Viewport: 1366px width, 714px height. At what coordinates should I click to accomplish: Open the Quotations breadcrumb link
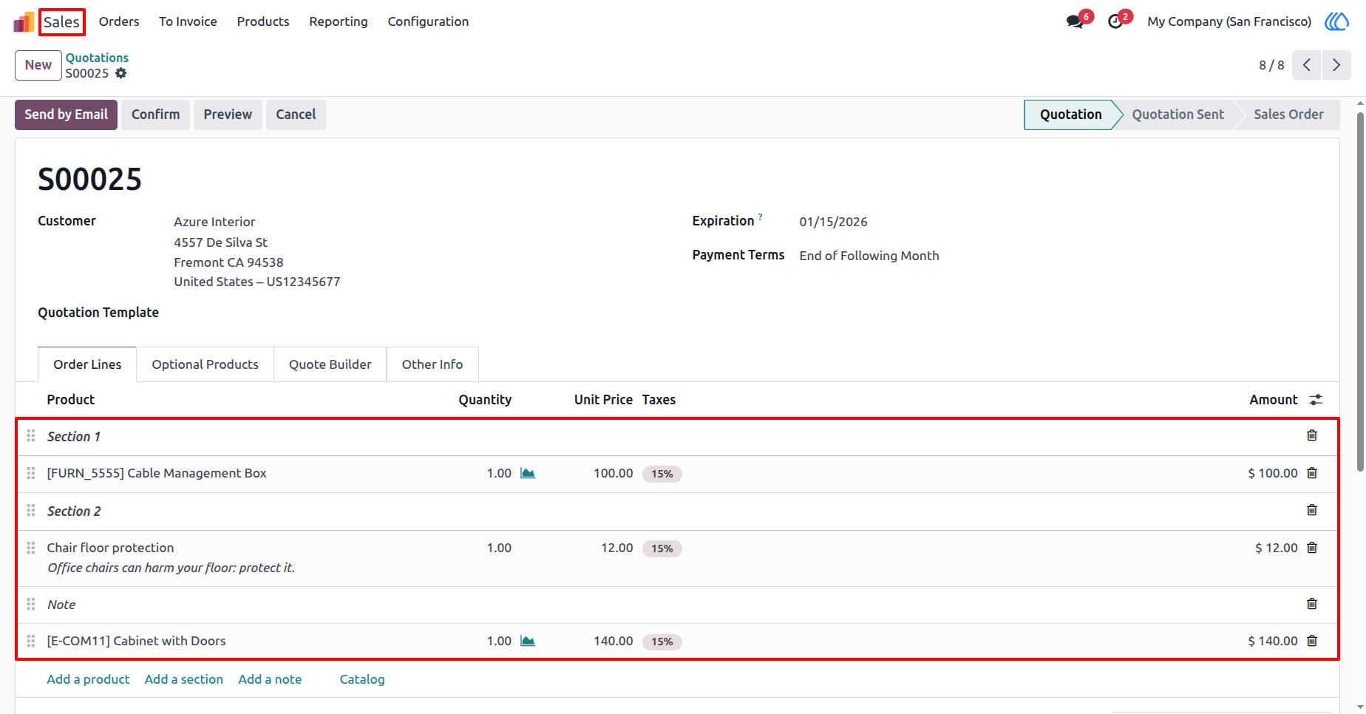click(x=97, y=58)
